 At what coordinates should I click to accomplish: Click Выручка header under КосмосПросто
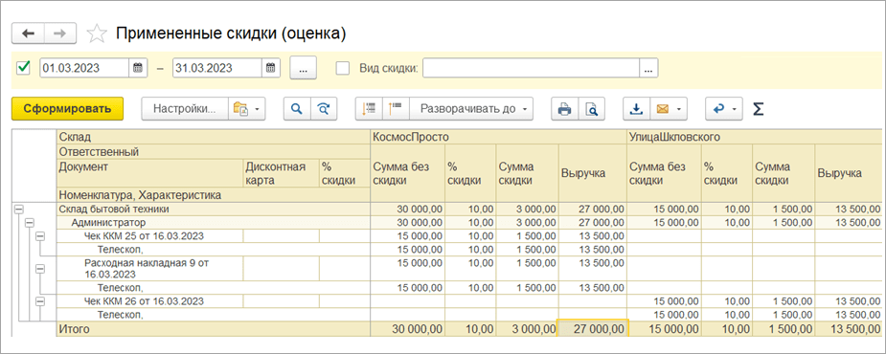(592, 173)
